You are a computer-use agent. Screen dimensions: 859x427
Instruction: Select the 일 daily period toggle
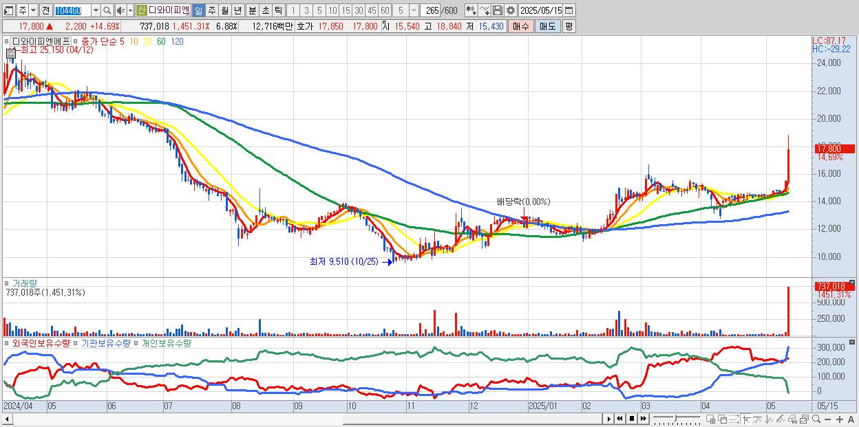198,10
